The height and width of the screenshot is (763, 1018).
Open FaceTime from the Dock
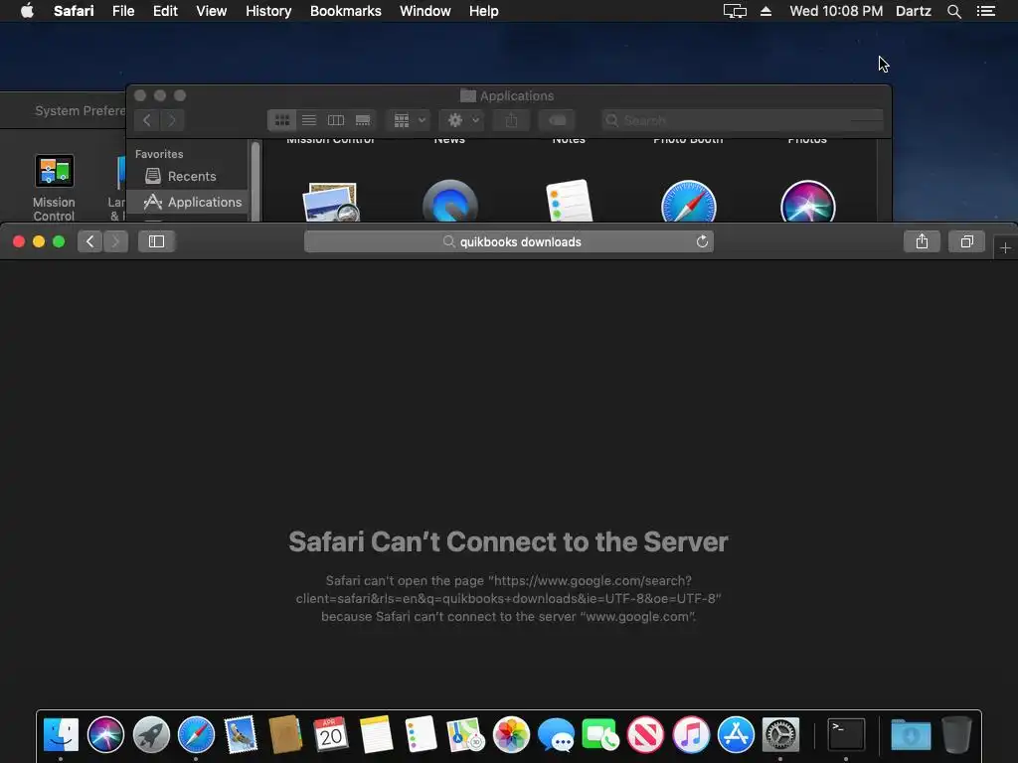600,735
